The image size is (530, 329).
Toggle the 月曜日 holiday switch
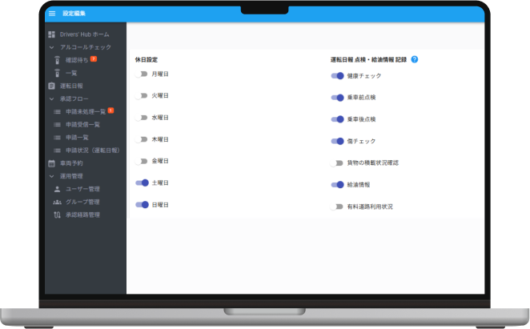click(141, 74)
